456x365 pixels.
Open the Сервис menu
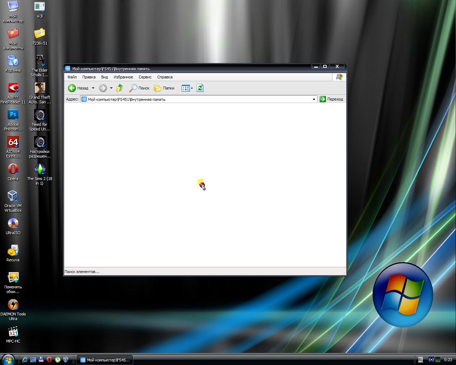click(x=145, y=77)
